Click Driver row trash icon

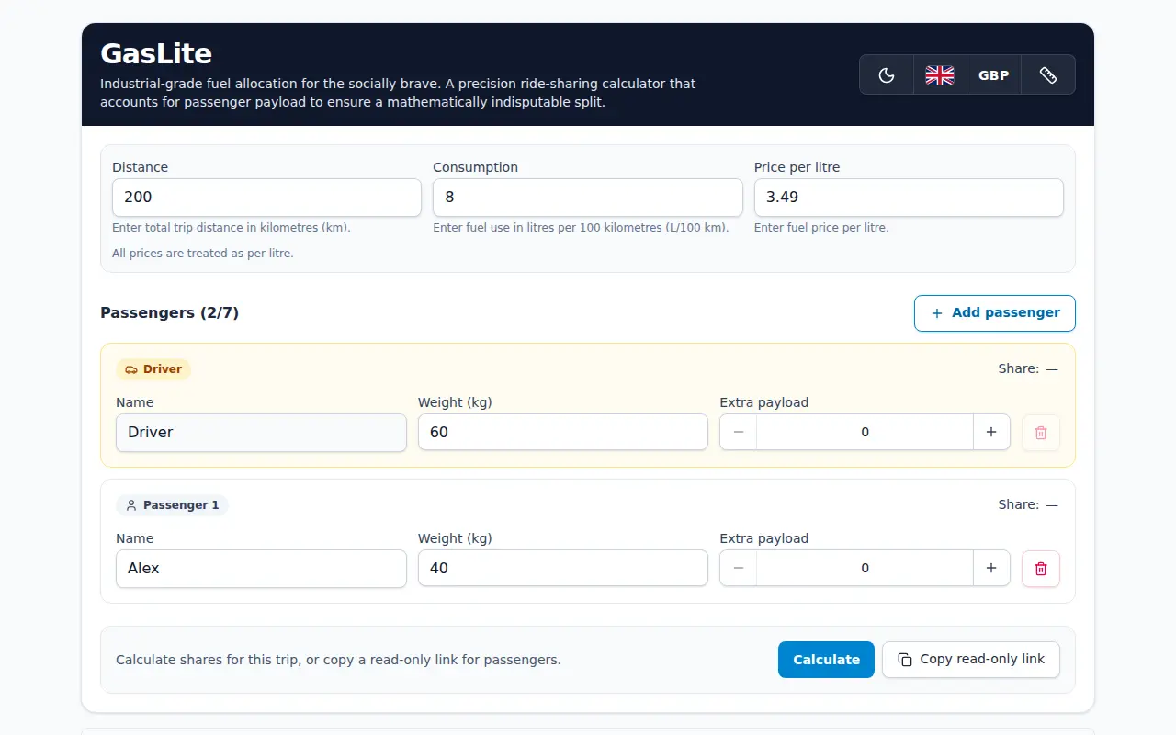[x=1041, y=433]
